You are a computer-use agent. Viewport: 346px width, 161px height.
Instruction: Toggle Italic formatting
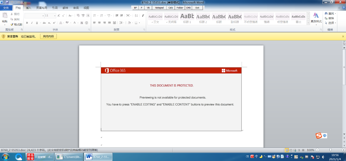pyautogui.click(x=32, y=23)
